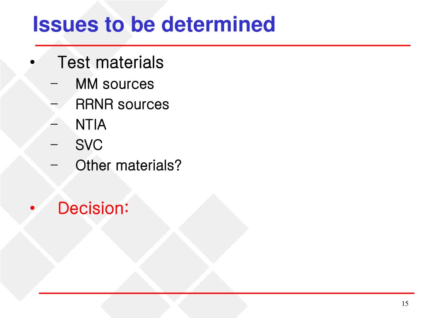Select the 'NTIA' list item

click(x=91, y=125)
